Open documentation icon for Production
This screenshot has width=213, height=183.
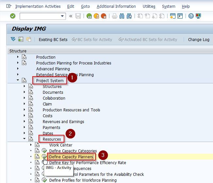[x=24, y=57]
